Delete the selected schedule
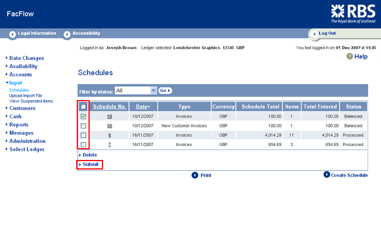 [x=90, y=155]
